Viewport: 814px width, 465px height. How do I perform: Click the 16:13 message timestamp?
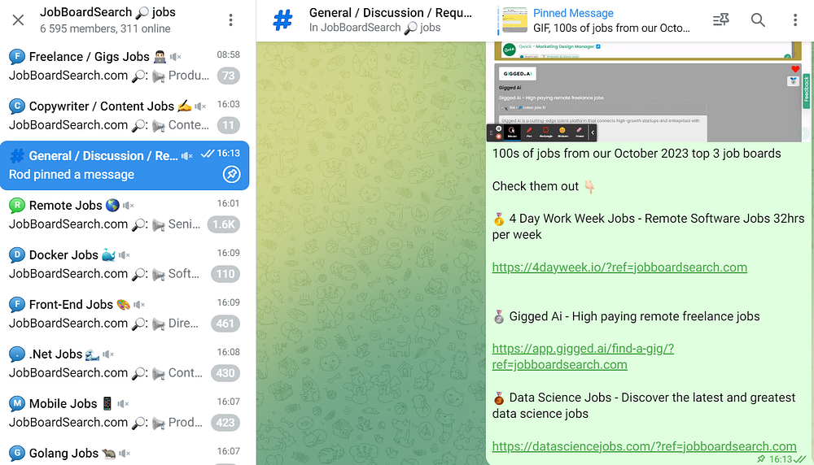click(x=781, y=459)
